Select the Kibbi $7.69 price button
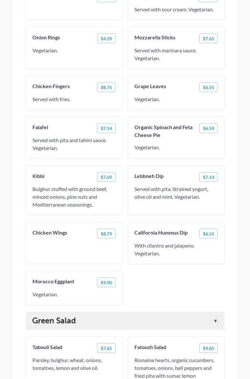Viewport: 250px width, 379px height. [106, 177]
